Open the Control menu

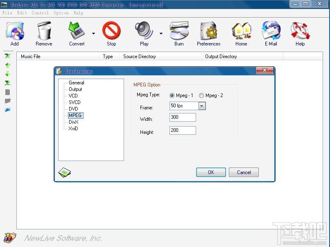click(x=40, y=13)
